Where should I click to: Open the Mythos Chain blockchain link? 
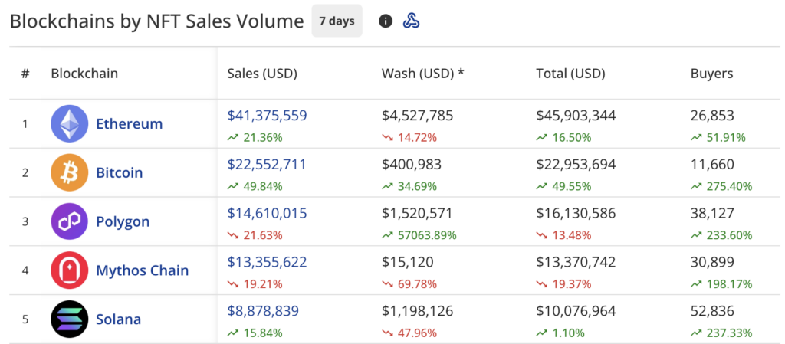click(142, 270)
